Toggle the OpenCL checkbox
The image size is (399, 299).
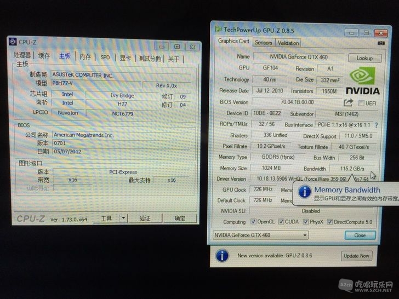point(253,221)
